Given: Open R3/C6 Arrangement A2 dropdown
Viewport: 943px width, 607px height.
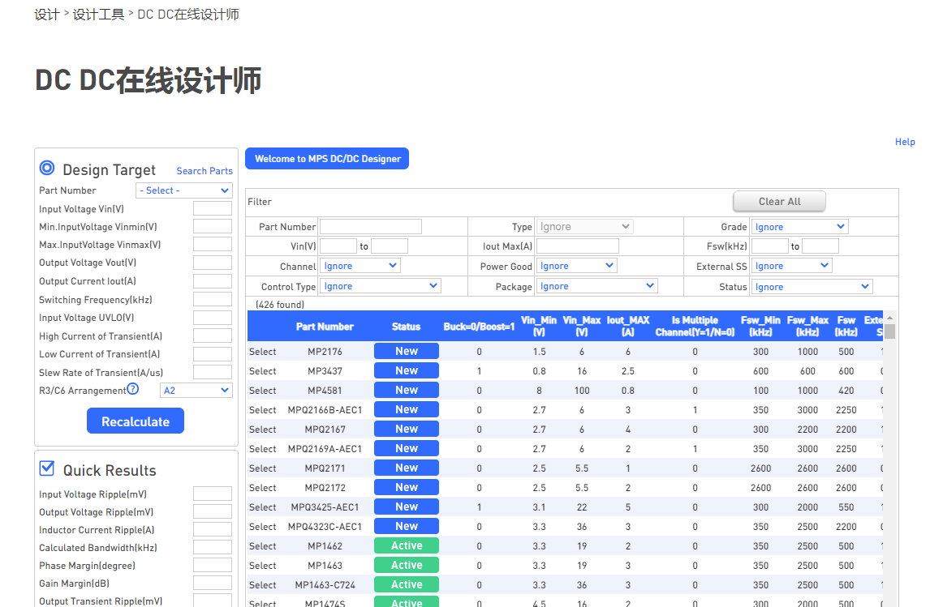Looking at the screenshot, I should 196,391.
